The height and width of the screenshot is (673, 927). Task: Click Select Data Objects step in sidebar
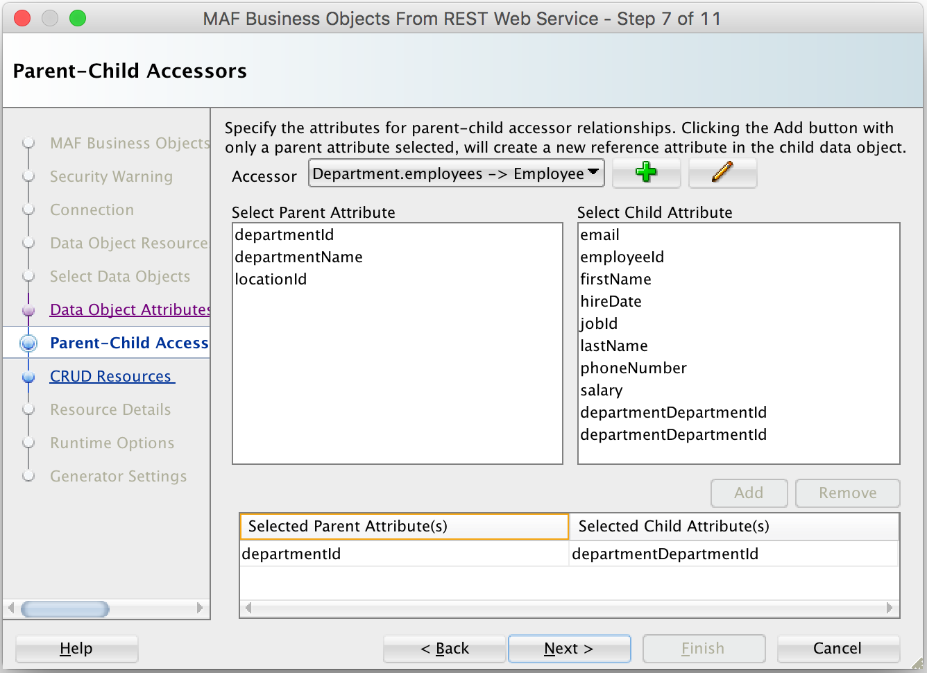(x=119, y=276)
